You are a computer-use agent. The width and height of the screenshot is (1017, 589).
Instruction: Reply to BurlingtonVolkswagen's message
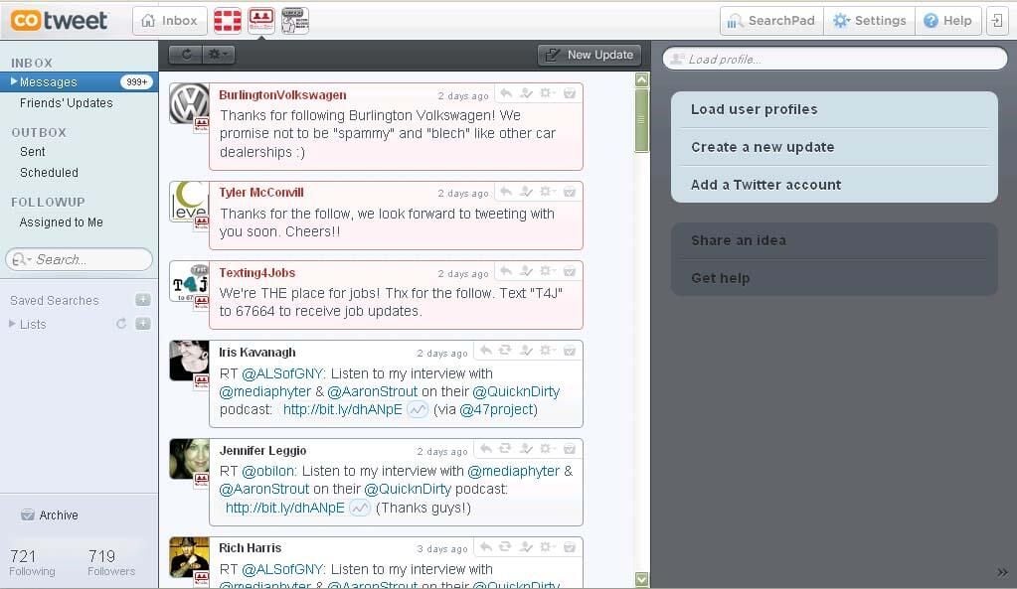pos(506,94)
